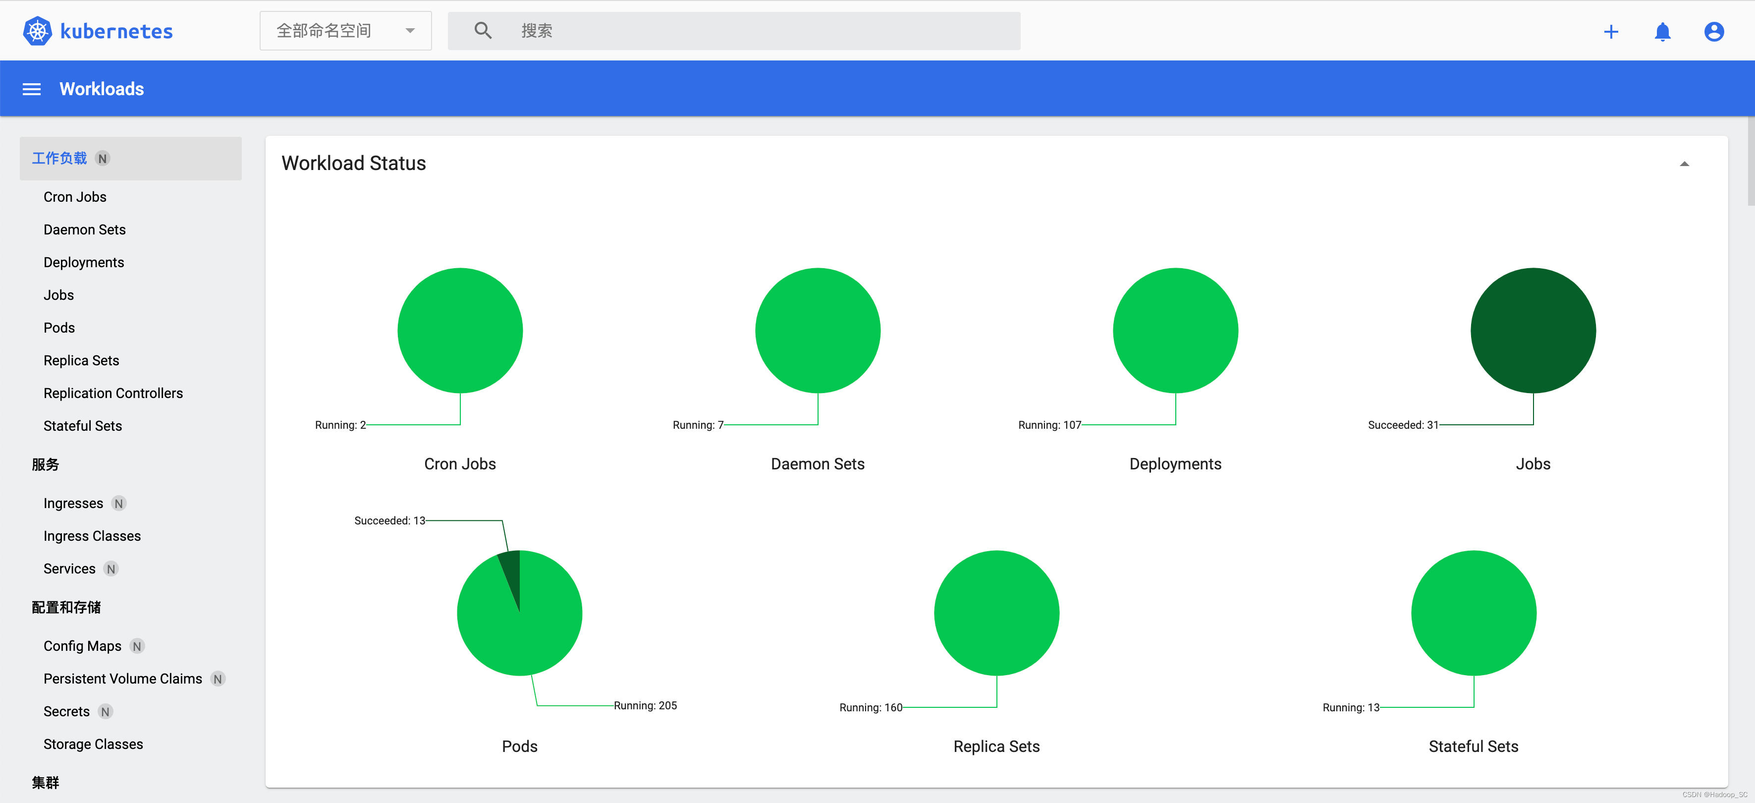The image size is (1755, 803).
Task: Toggle the hamburger sidebar menu
Action: (x=31, y=89)
